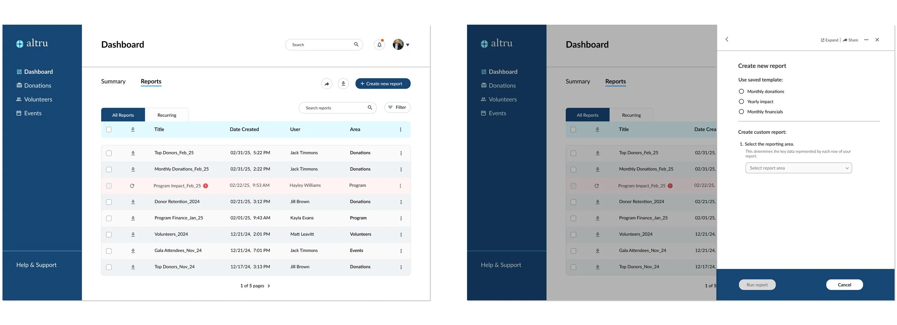897x325 pixels.
Task: Check the Program Finance_Jan_25 row checkbox in left screen
Action: tap(109, 218)
